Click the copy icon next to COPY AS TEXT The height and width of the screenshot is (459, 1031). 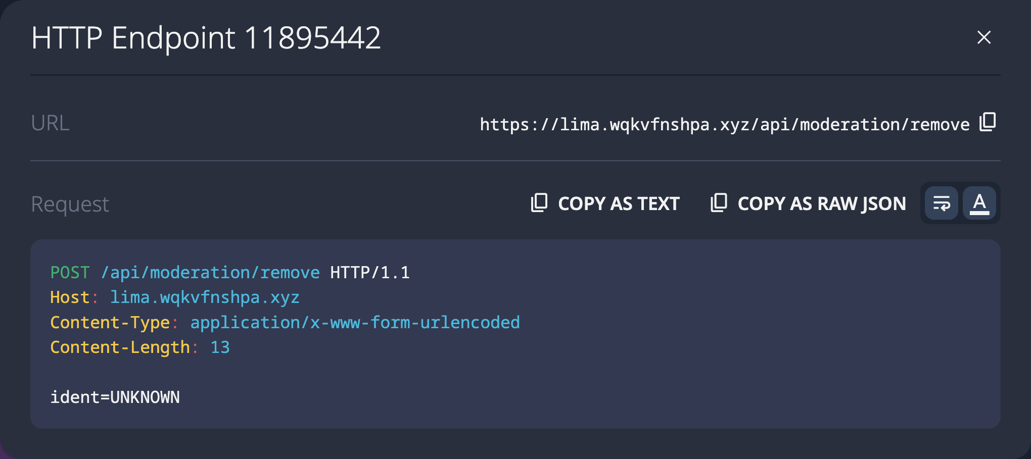539,203
